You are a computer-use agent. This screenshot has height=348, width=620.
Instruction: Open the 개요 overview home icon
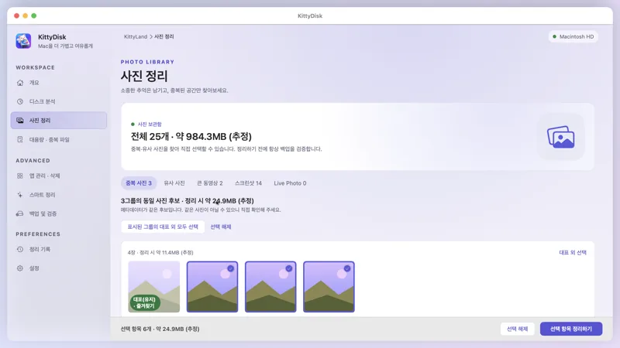click(20, 83)
